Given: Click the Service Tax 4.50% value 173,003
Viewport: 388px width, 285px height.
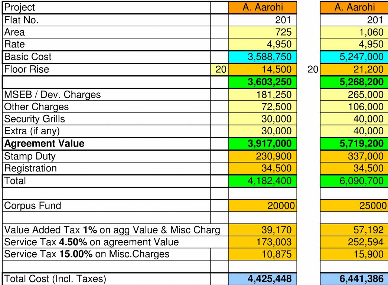Looking at the screenshot, I should 263,243.
